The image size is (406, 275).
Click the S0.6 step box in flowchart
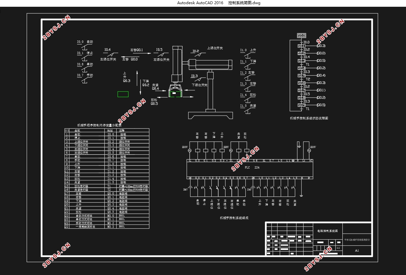(x=302, y=83)
